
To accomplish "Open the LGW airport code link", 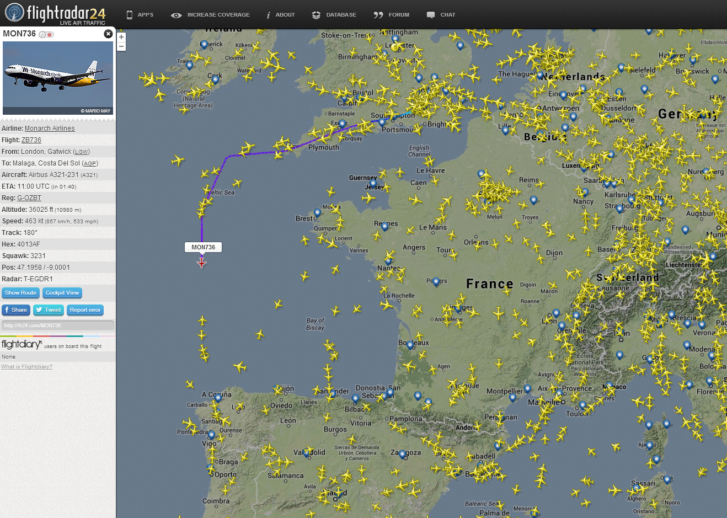I will click(82, 152).
